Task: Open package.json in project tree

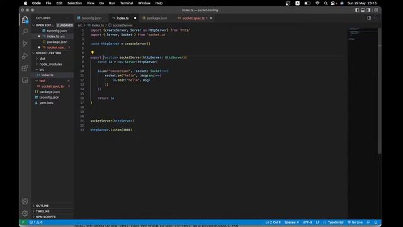Action: [50, 91]
